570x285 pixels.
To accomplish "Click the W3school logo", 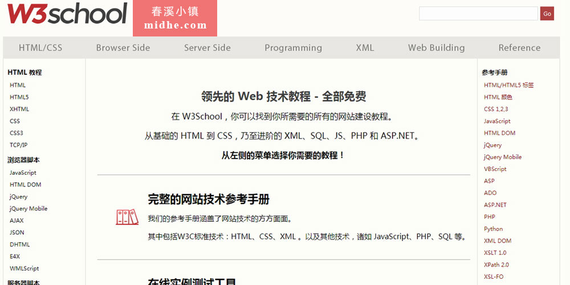I will 67,14.
